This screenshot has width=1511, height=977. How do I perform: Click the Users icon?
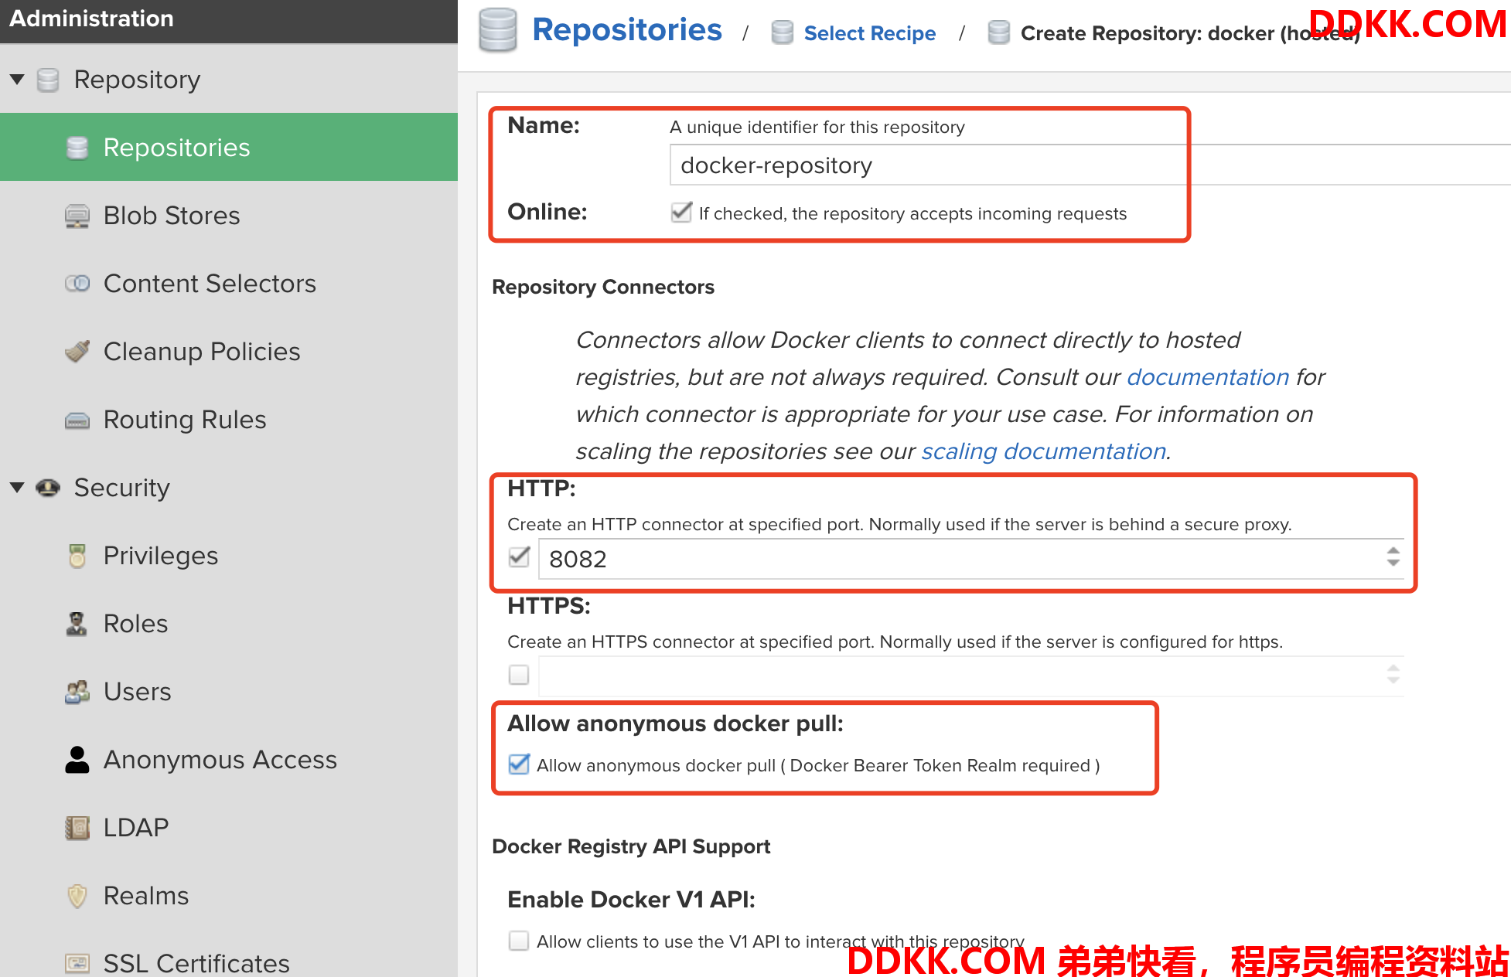(x=77, y=692)
